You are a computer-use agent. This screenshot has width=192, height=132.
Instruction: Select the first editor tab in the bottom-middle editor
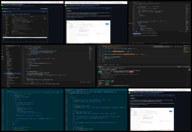point(69,90)
